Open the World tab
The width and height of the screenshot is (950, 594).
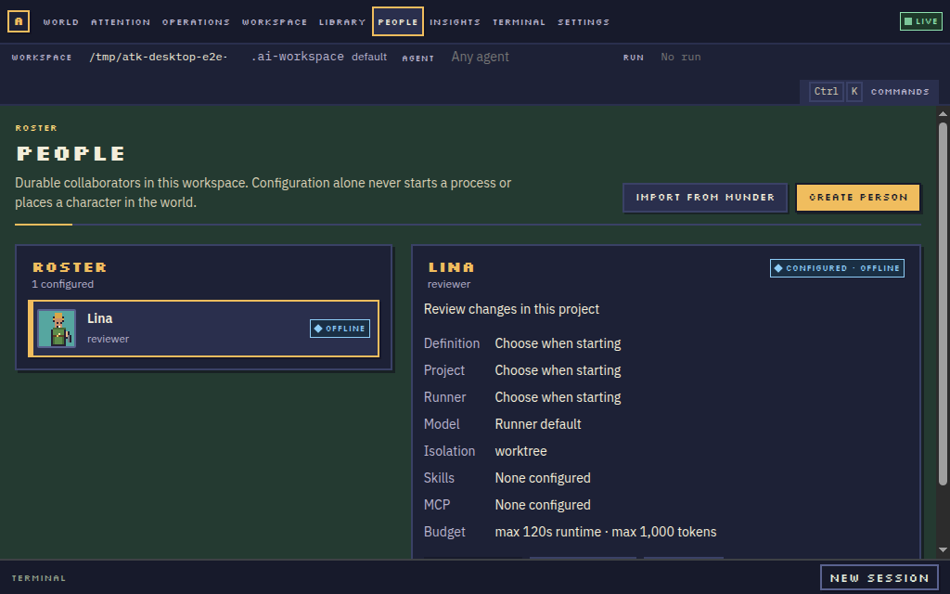[x=61, y=22]
